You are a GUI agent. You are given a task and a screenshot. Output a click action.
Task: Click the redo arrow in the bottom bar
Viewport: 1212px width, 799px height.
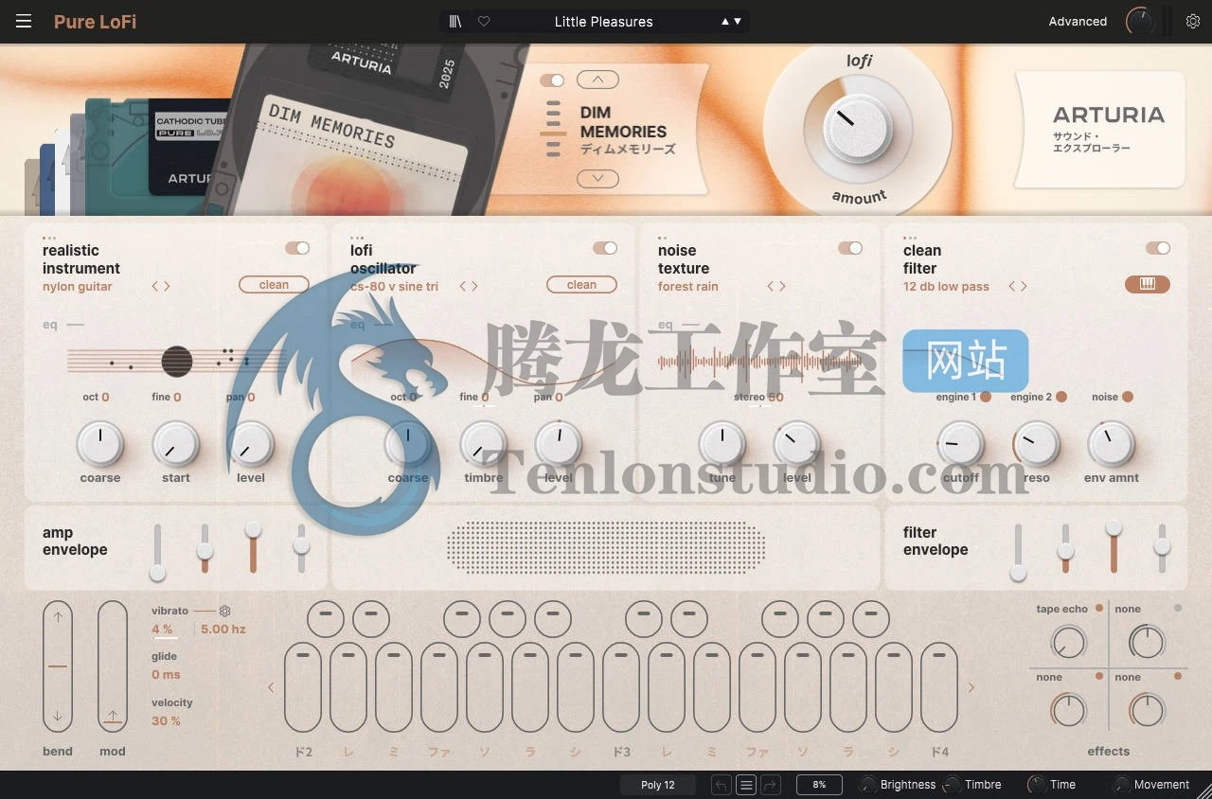[769, 784]
